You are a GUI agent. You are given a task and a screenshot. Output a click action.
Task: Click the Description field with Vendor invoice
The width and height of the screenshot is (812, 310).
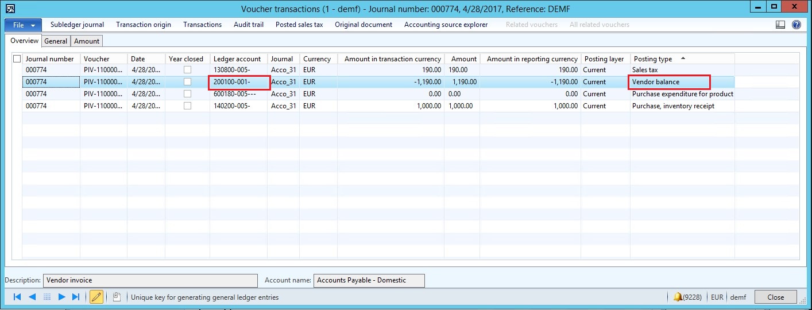click(149, 280)
